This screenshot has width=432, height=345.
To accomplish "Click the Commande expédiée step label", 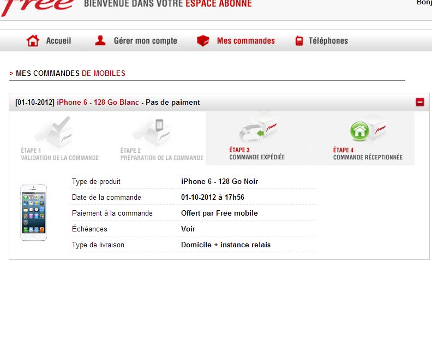I will [257, 157].
